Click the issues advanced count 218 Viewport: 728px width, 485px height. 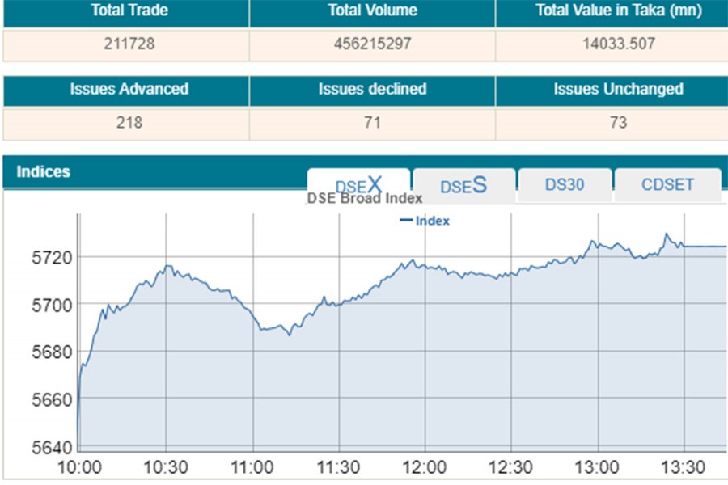[x=129, y=123]
